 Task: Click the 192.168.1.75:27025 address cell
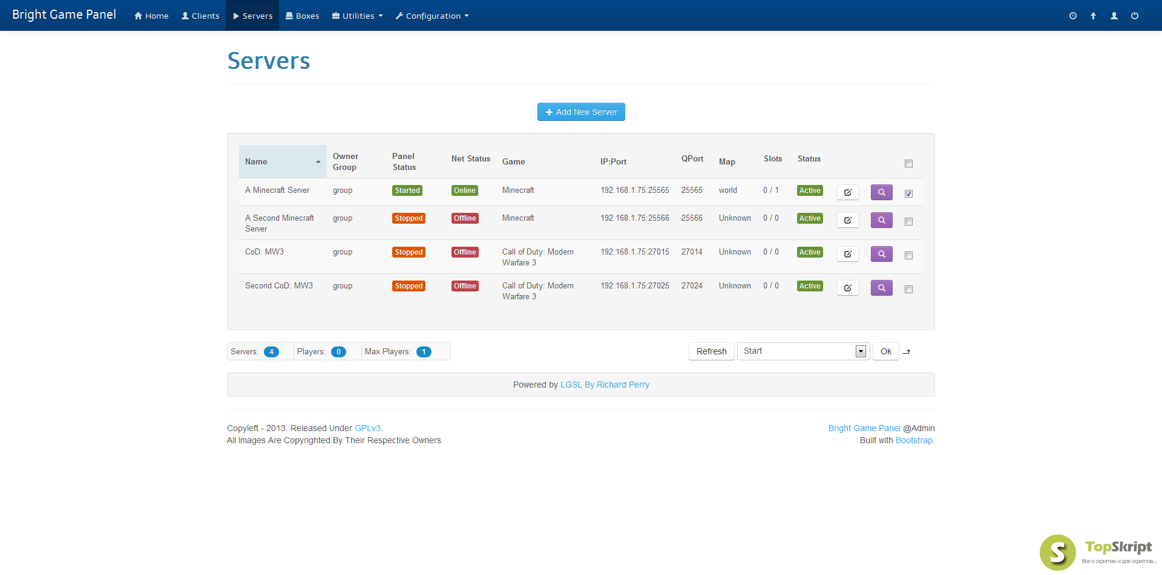click(635, 285)
